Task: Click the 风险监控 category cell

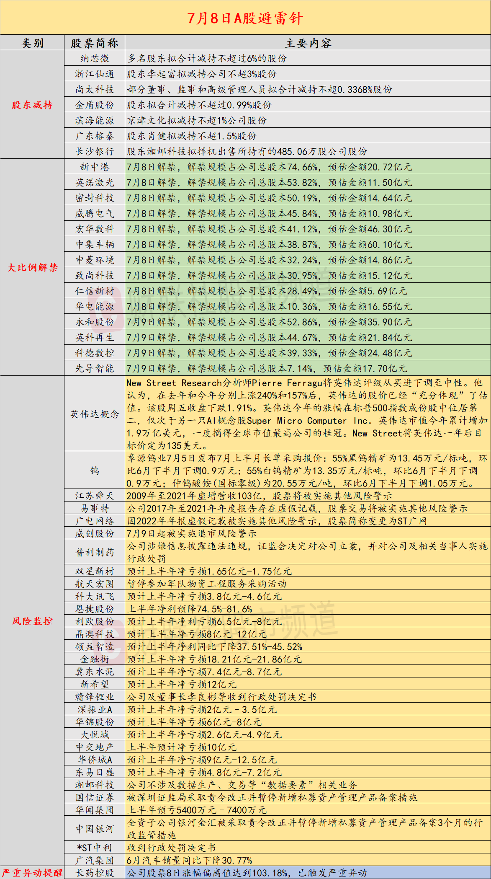Action: click(32, 621)
